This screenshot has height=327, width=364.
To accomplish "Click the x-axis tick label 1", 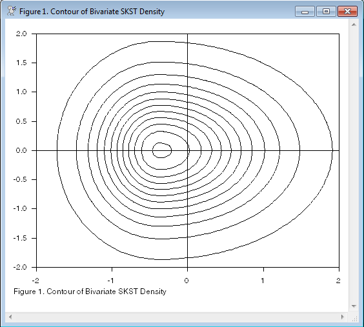I will tap(263, 281).
